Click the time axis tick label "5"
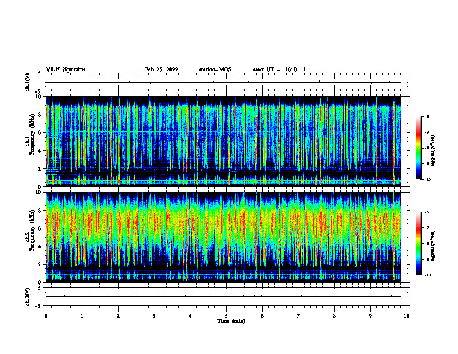458x354 pixels. pyautogui.click(x=226, y=316)
